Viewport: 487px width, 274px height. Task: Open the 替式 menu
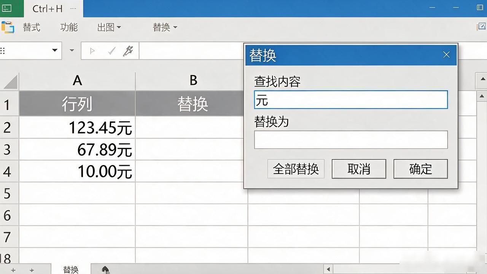31,27
